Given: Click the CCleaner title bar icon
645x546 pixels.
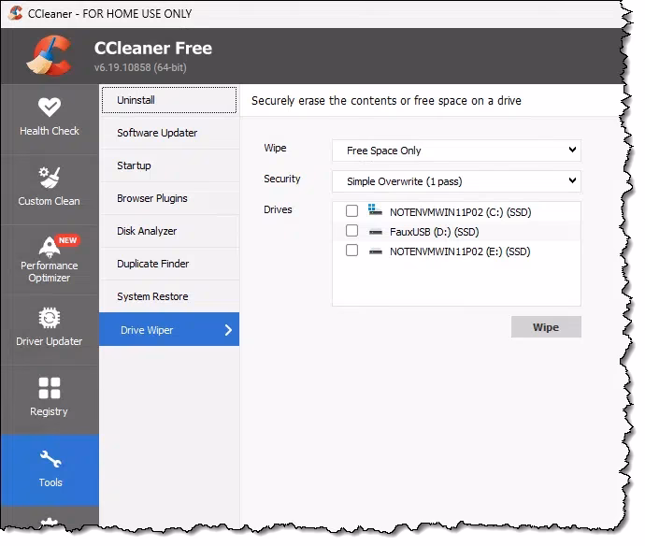Looking at the screenshot, I should click(15, 13).
